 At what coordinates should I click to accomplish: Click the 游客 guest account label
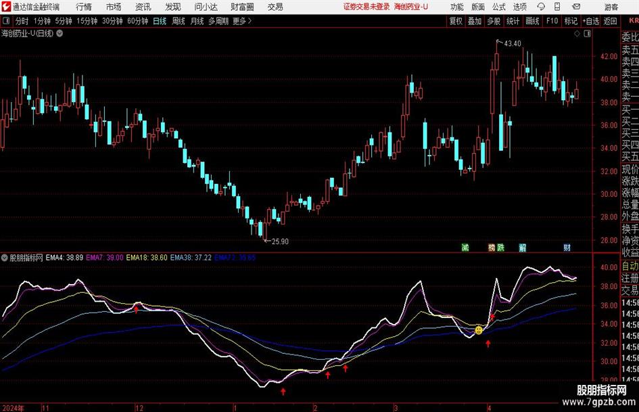tap(611, 7)
